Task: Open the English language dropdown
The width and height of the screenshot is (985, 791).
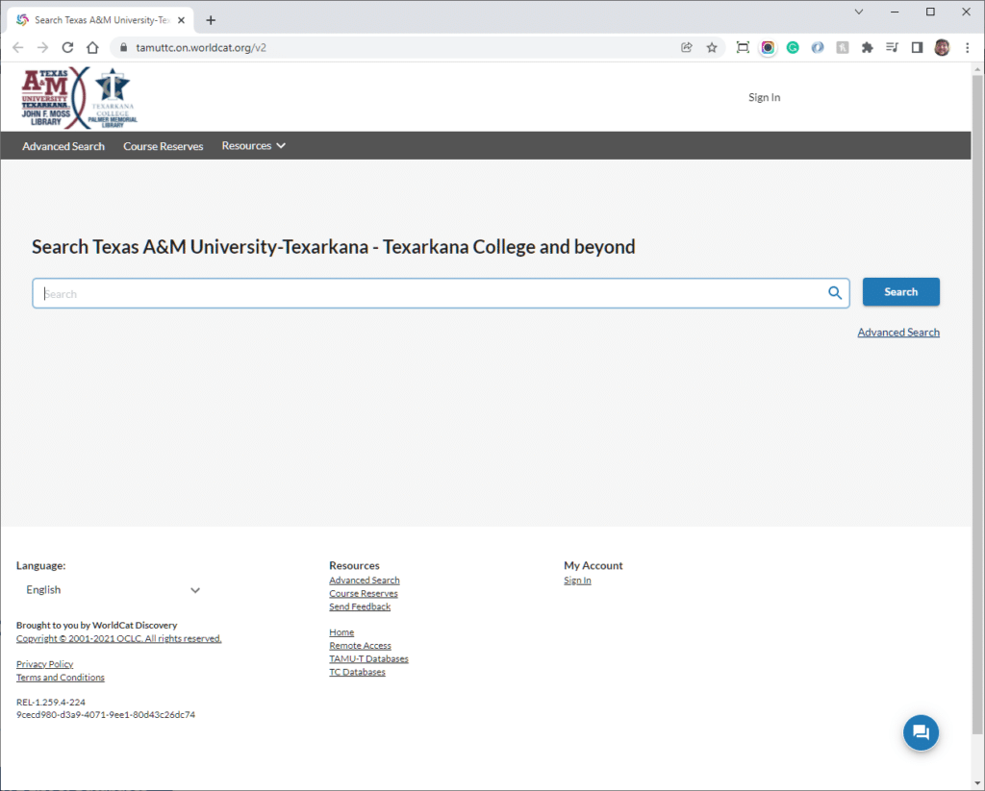Action: coord(113,590)
